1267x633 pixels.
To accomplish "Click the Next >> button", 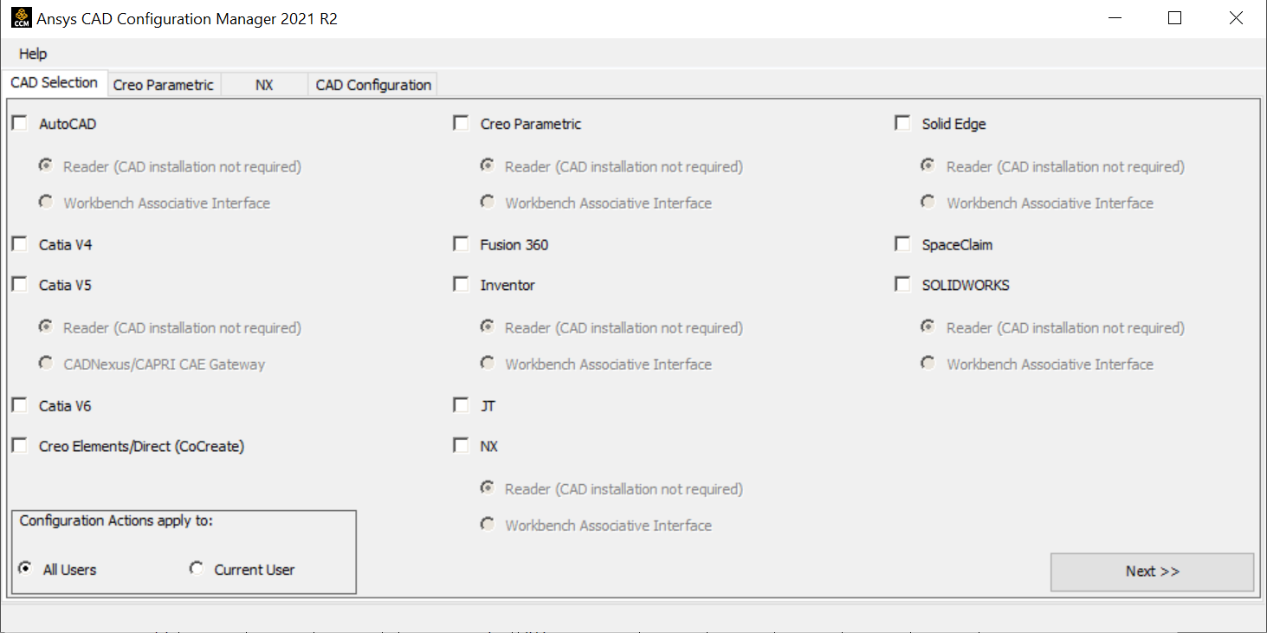I will tap(1152, 572).
